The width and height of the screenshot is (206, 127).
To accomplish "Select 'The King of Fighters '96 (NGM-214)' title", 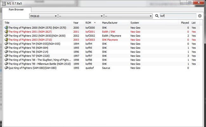I will [x=28, y=52].
